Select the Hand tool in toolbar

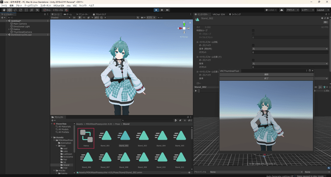click(4, 10)
